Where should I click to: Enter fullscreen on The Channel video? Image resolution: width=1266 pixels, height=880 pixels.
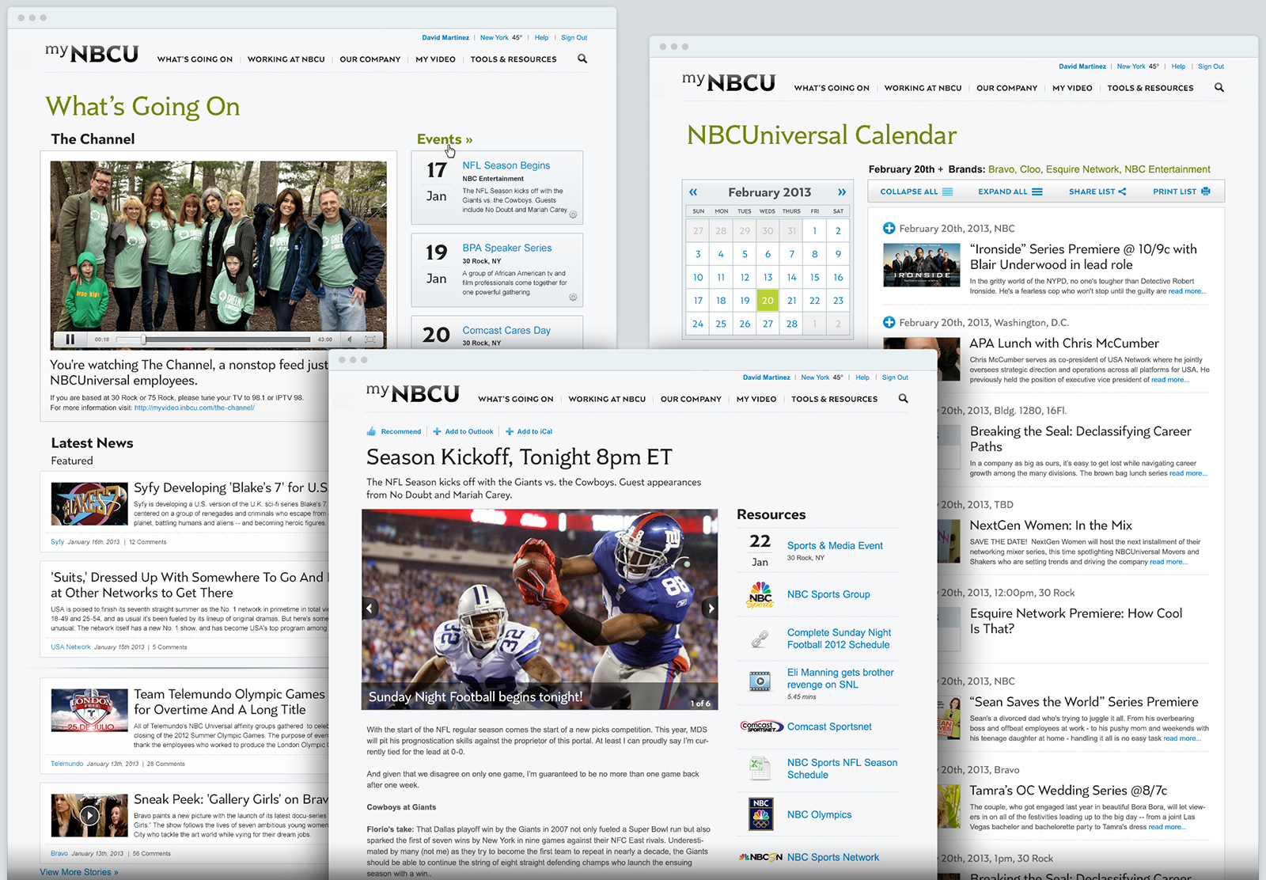(x=370, y=339)
